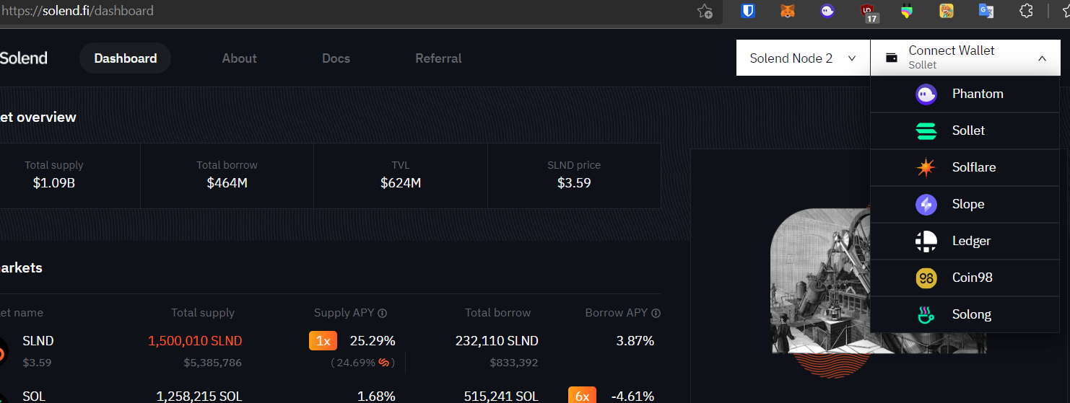Image resolution: width=1070 pixels, height=403 pixels.
Task: Click the Connect Wallet button label
Action: coord(952,50)
